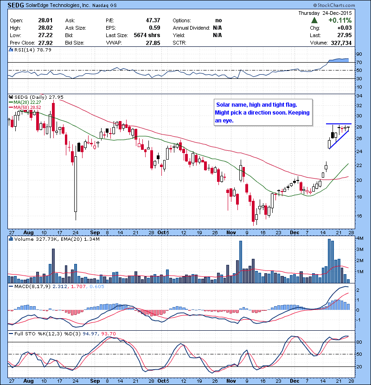Click the VWAP value 27.85
371x385 pixels.
[153, 43]
